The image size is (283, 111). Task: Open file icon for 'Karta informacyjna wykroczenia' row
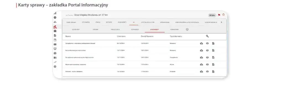[x=213, y=51]
